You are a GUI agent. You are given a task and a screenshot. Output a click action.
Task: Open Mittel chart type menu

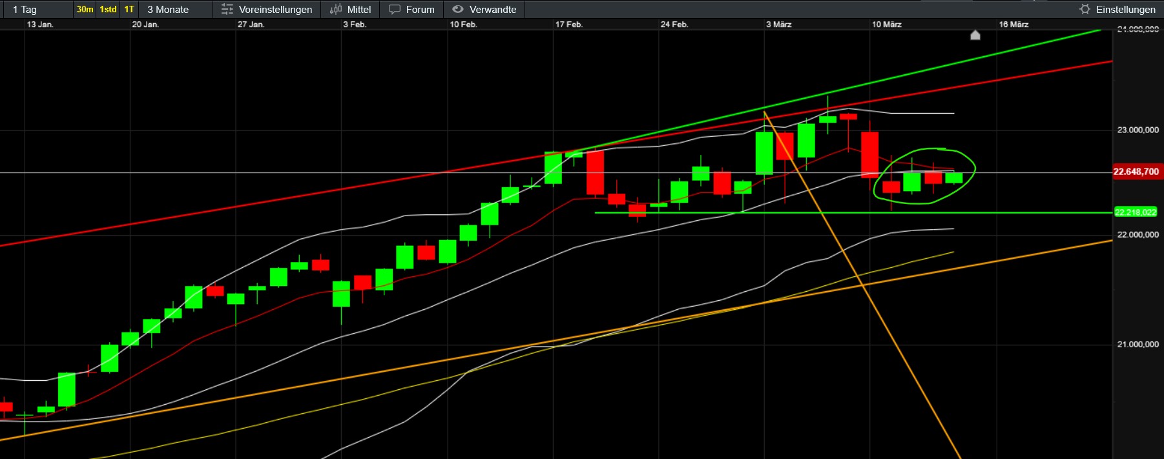[x=359, y=10]
